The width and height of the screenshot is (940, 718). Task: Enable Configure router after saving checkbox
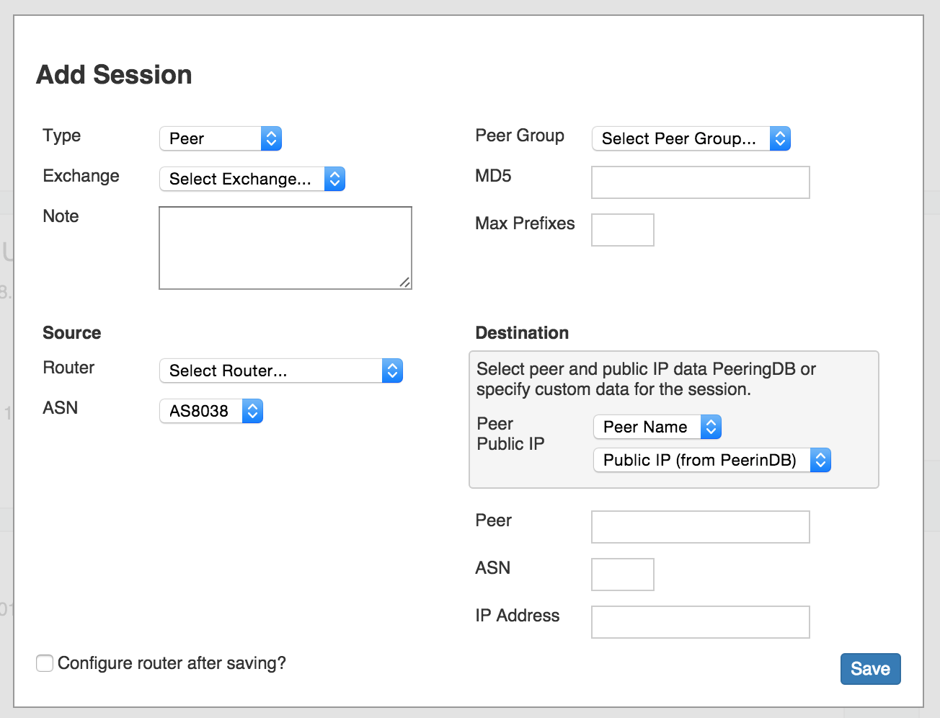(x=45, y=663)
